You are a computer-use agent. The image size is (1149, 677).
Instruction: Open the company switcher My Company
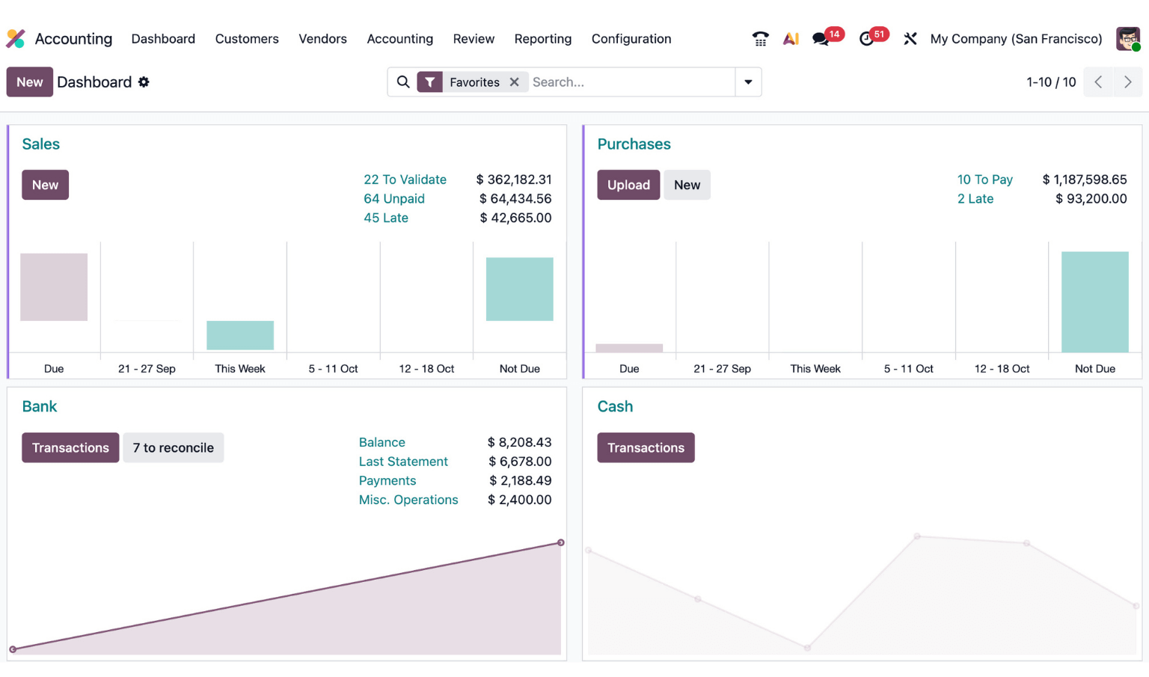point(1016,39)
